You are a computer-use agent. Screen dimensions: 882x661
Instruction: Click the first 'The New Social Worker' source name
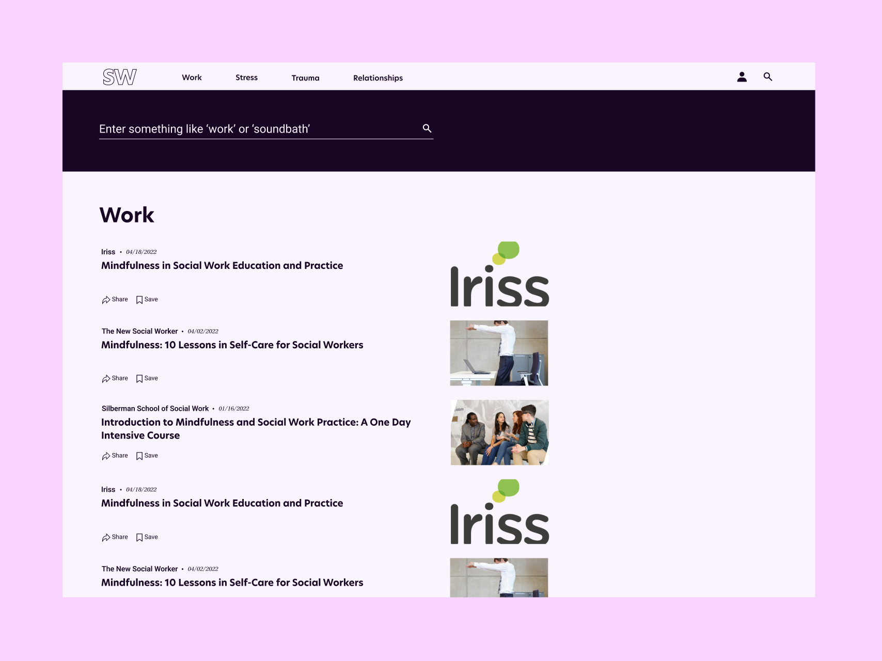(139, 331)
